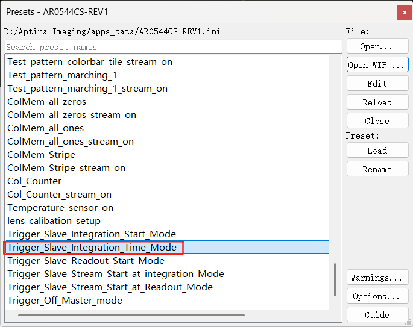The height and width of the screenshot is (327, 413).
Task: Click the Open... file button
Action: tap(377, 46)
